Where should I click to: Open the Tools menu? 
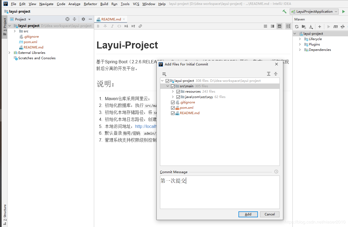pos(125,4)
